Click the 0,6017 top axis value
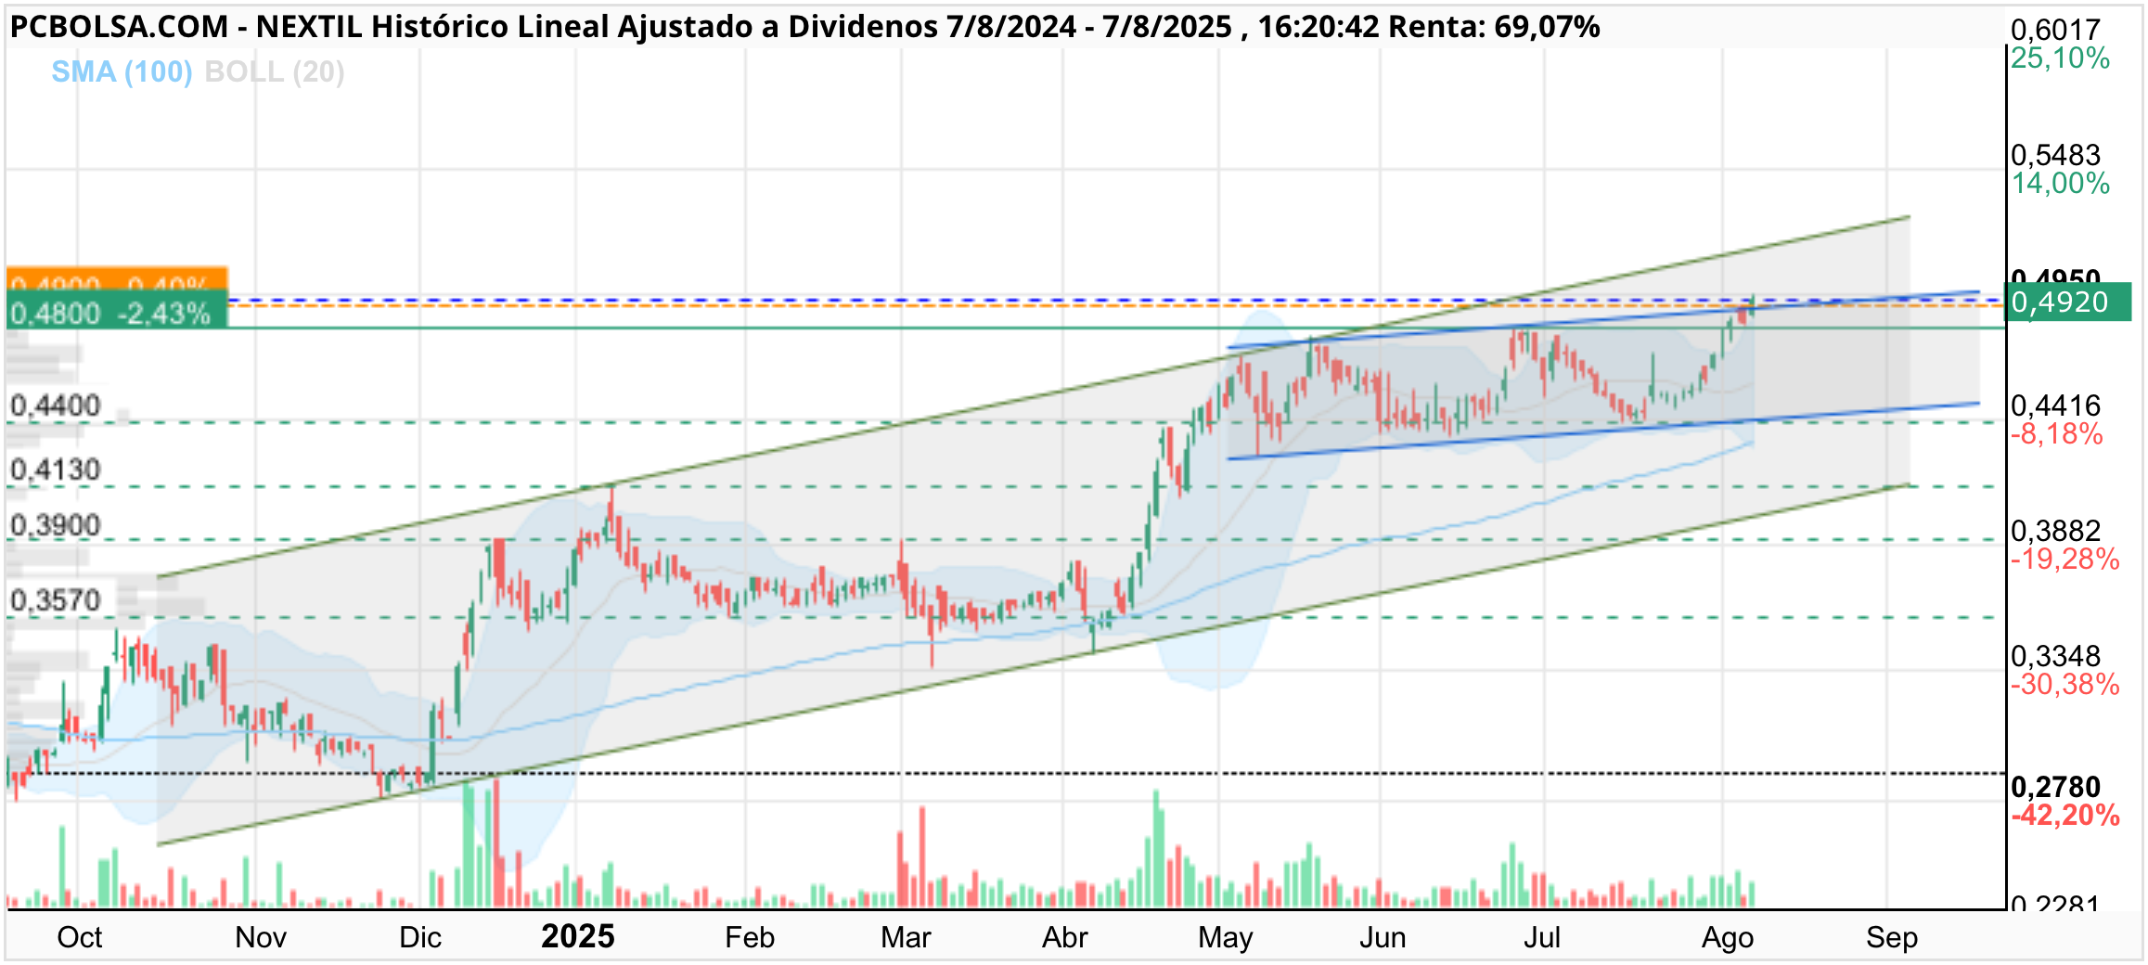Viewport: 2148px width, 965px height. (x=2055, y=30)
